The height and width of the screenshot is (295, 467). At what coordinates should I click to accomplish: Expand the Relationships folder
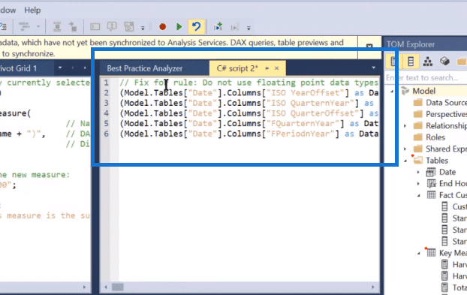(405, 126)
